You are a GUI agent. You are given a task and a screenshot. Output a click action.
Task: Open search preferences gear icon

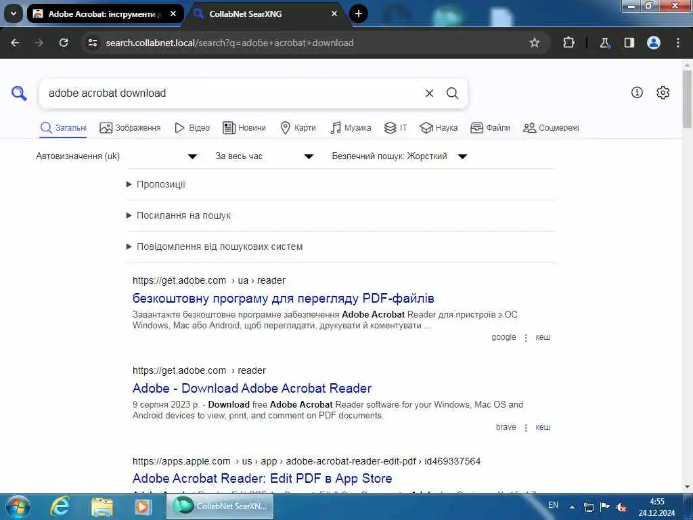coord(663,92)
